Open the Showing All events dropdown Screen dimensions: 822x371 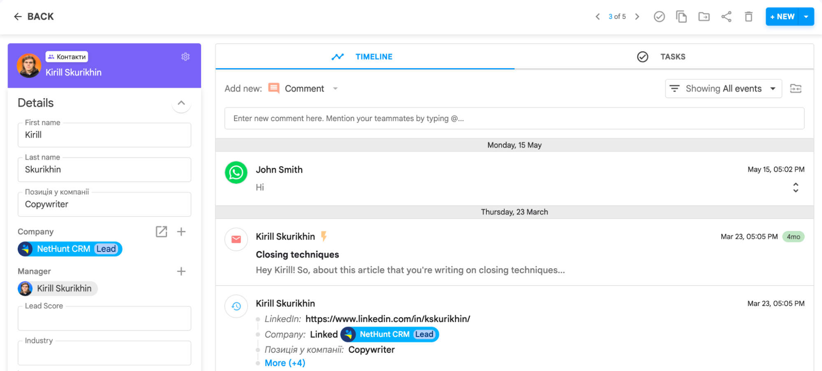[723, 88]
